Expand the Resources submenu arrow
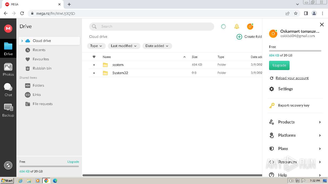Viewport: 328px width, 184px height. tap(320, 162)
